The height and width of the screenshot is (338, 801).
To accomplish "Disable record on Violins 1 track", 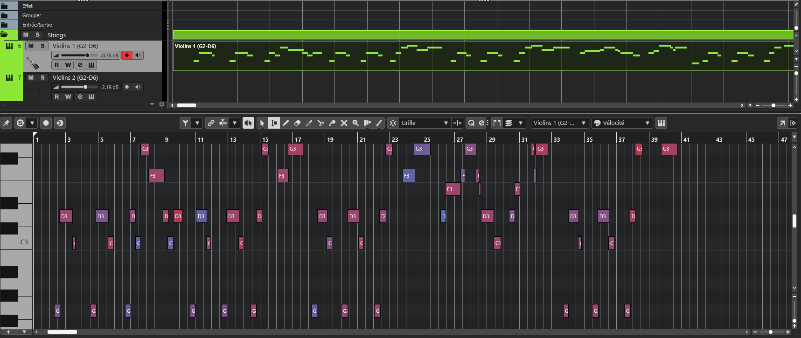I will pyautogui.click(x=127, y=55).
